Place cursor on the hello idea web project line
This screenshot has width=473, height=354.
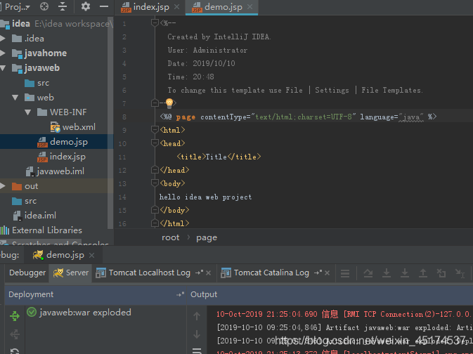click(x=205, y=197)
